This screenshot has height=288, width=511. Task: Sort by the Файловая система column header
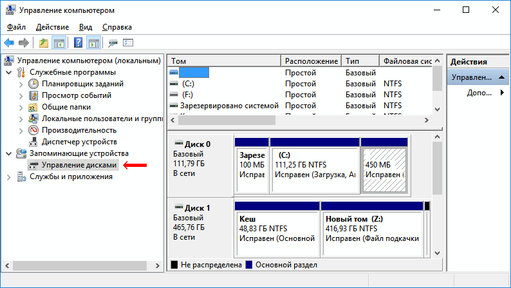click(406, 61)
